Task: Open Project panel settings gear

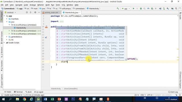Action: (x=35, y=12)
